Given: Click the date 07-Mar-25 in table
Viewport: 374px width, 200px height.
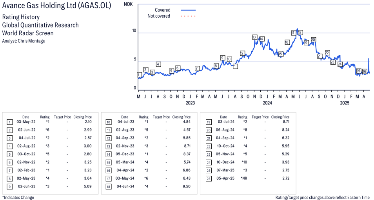Looking at the screenshot, I should pos(225,170).
